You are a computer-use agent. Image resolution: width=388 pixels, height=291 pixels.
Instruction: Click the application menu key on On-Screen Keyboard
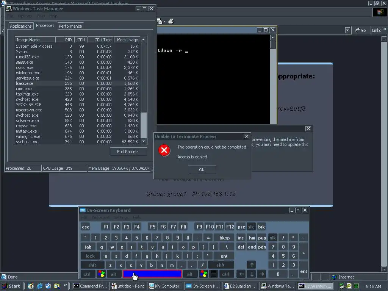click(214, 274)
